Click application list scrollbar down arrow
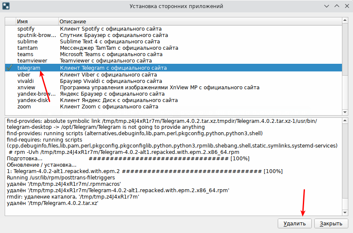353x233 pixels. click(x=345, y=112)
